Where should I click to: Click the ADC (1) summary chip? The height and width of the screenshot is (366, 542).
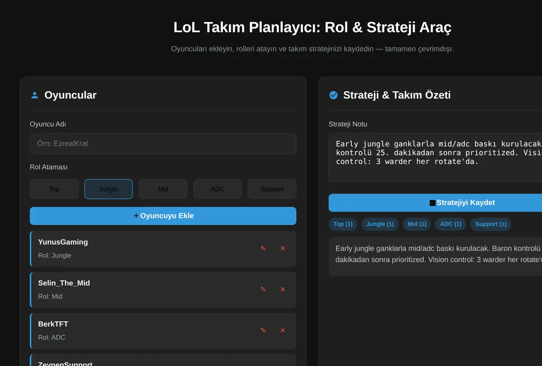click(x=451, y=224)
